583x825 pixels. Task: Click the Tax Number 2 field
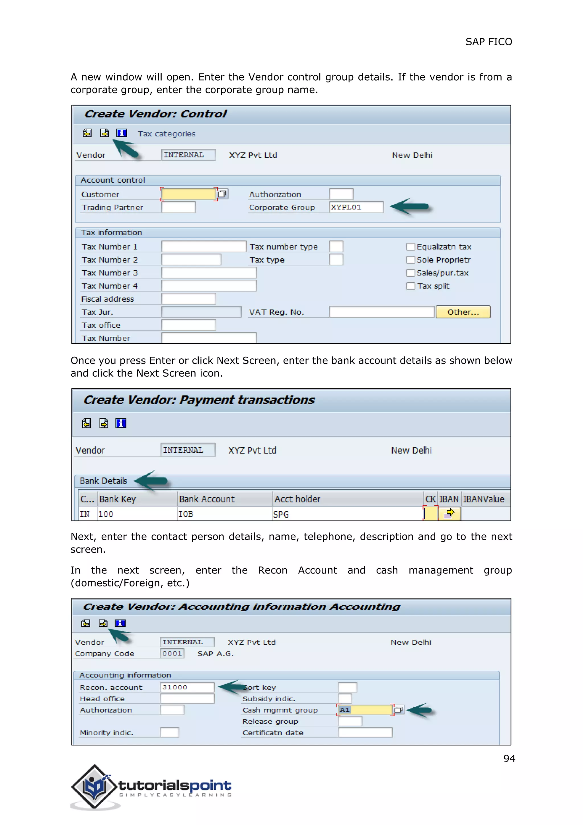191,260
